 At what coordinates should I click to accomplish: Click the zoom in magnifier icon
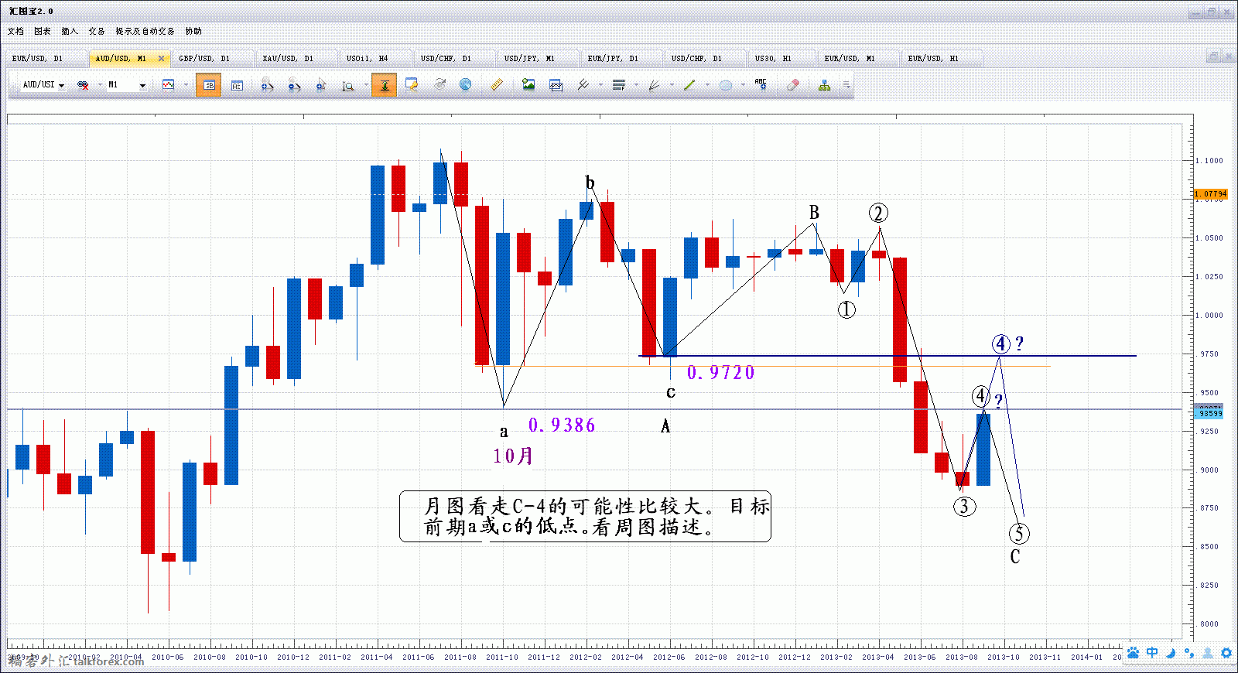point(267,85)
